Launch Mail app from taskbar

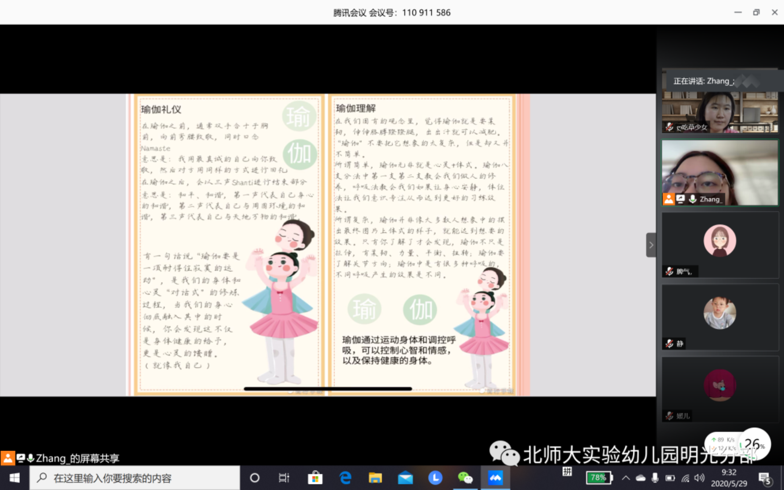click(x=405, y=478)
